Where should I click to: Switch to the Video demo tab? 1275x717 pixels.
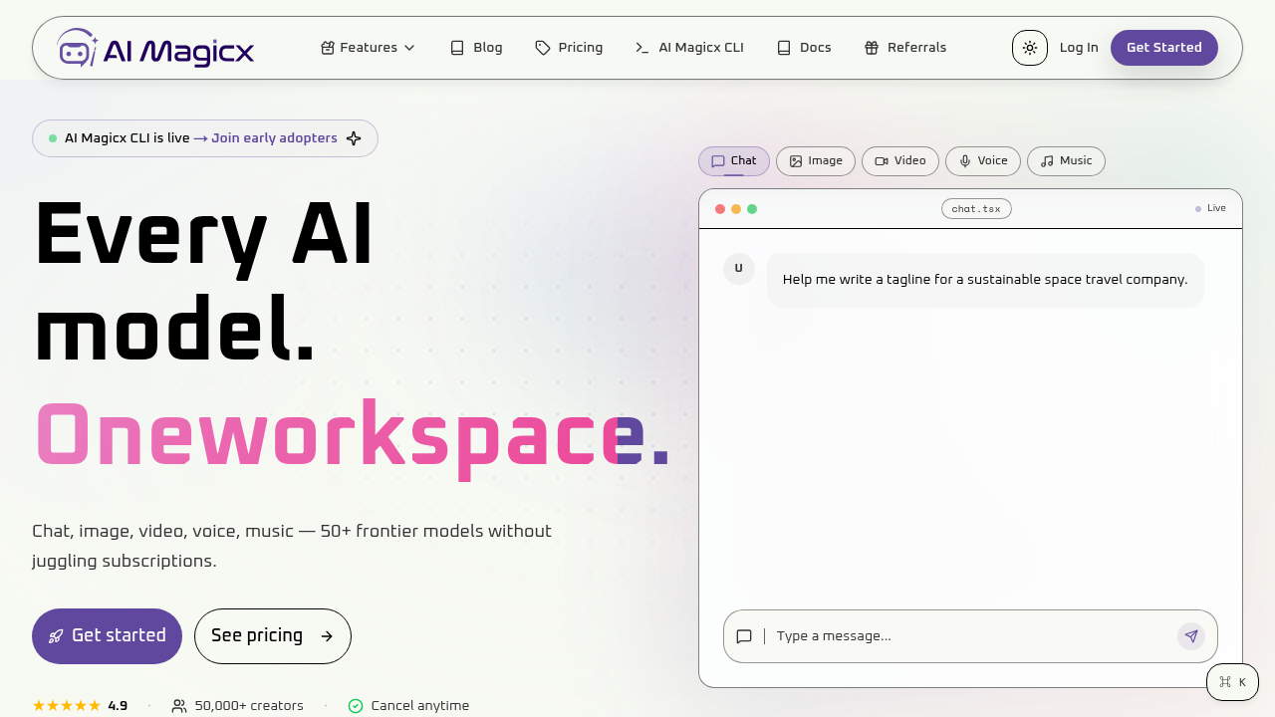[900, 161]
